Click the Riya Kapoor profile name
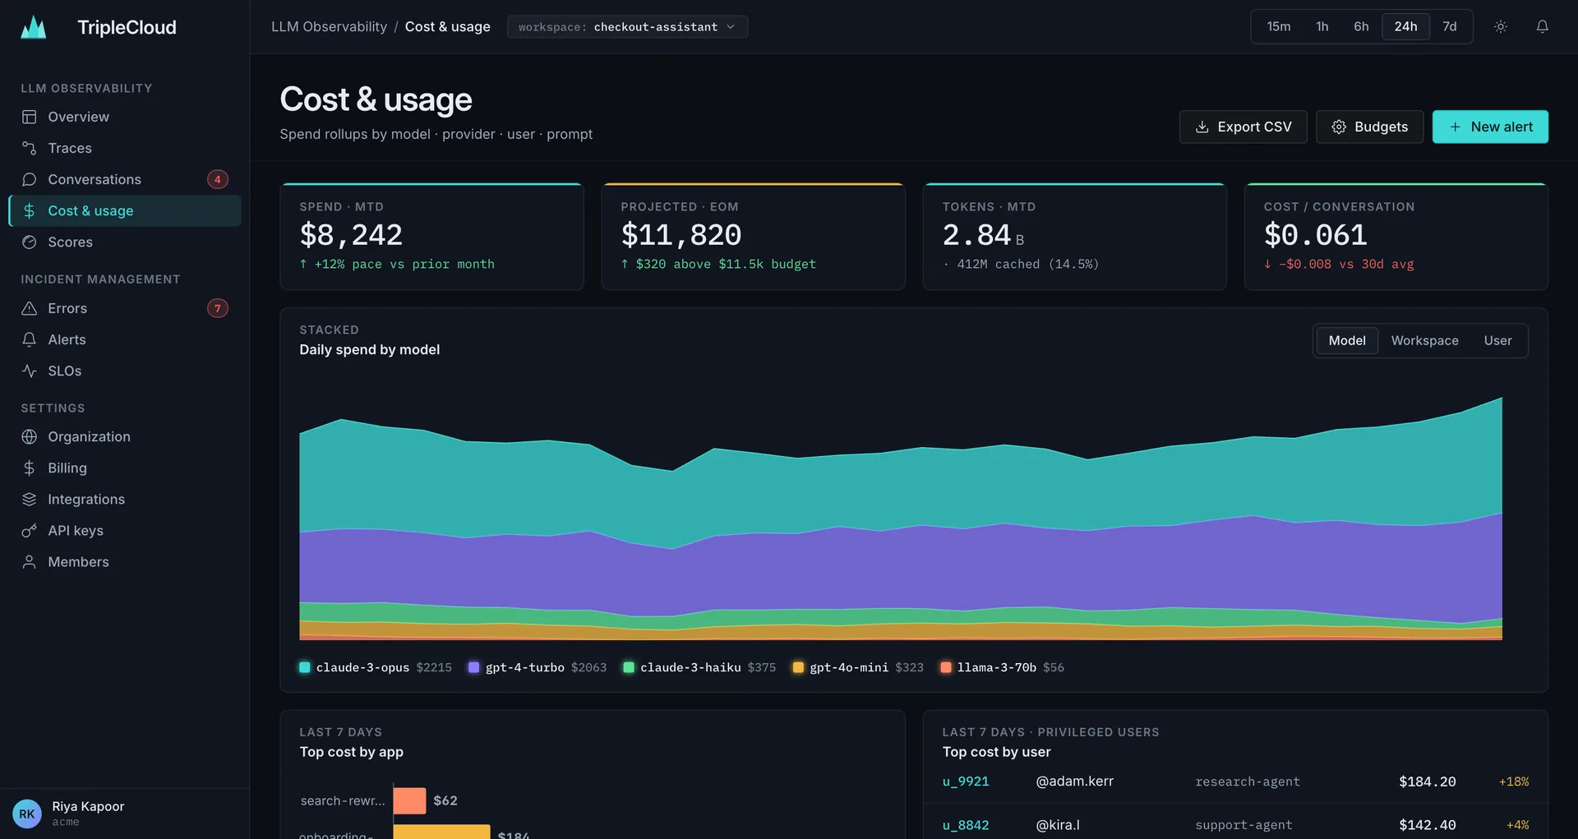The image size is (1578, 839). tap(88, 806)
